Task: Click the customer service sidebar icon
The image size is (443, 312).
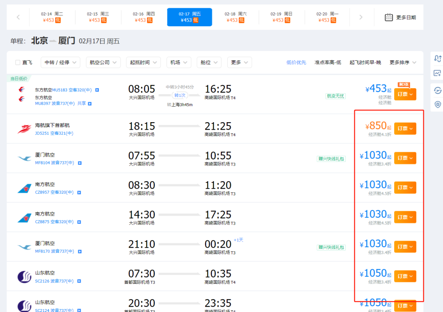Action: 438,90
